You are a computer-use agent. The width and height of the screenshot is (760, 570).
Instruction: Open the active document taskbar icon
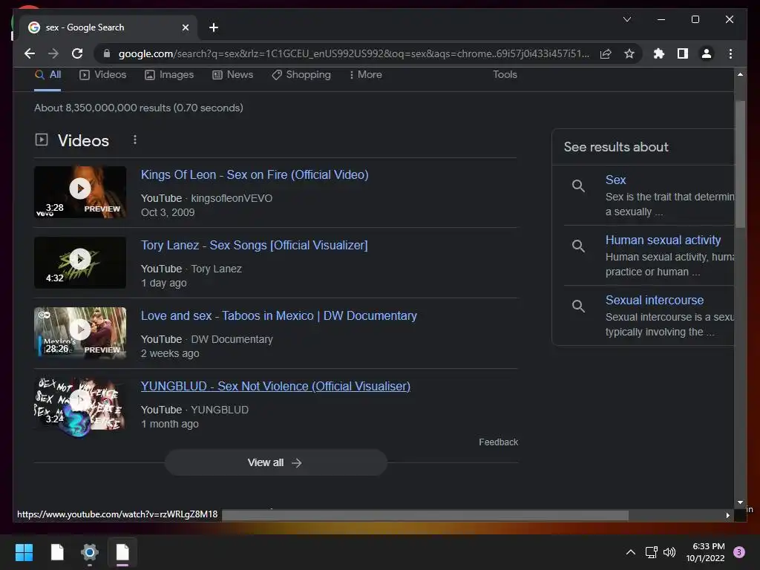point(122,552)
